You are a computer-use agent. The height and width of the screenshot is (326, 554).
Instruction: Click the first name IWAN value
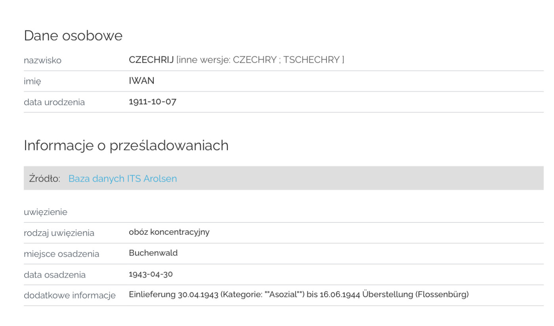coord(142,81)
